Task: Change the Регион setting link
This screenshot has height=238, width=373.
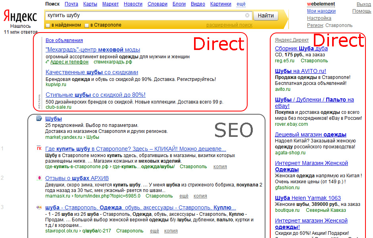Action: (x=315, y=25)
